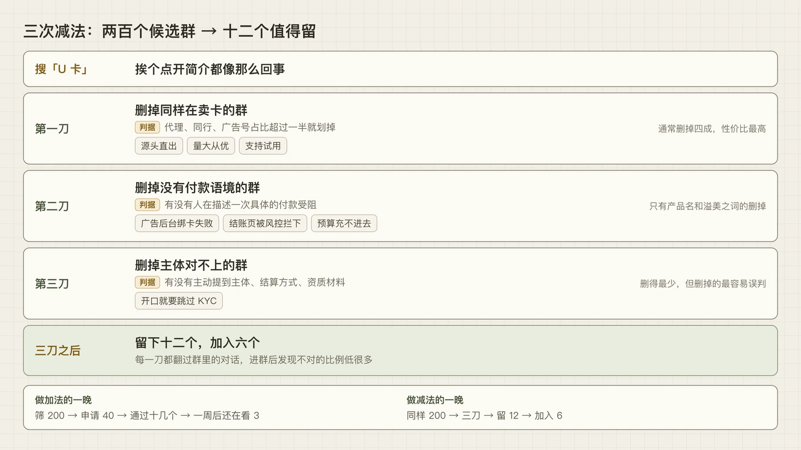This screenshot has width=801, height=450.
Task: Select the 广告后台绑卡失败 tag
Action: (x=177, y=223)
